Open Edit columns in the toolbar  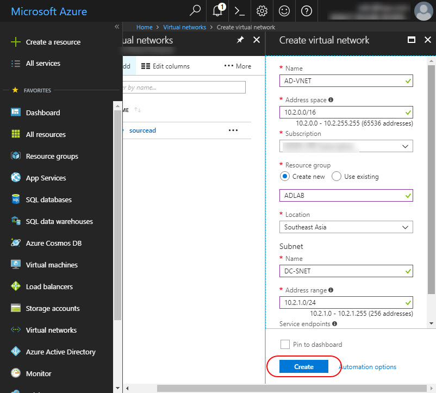click(165, 66)
